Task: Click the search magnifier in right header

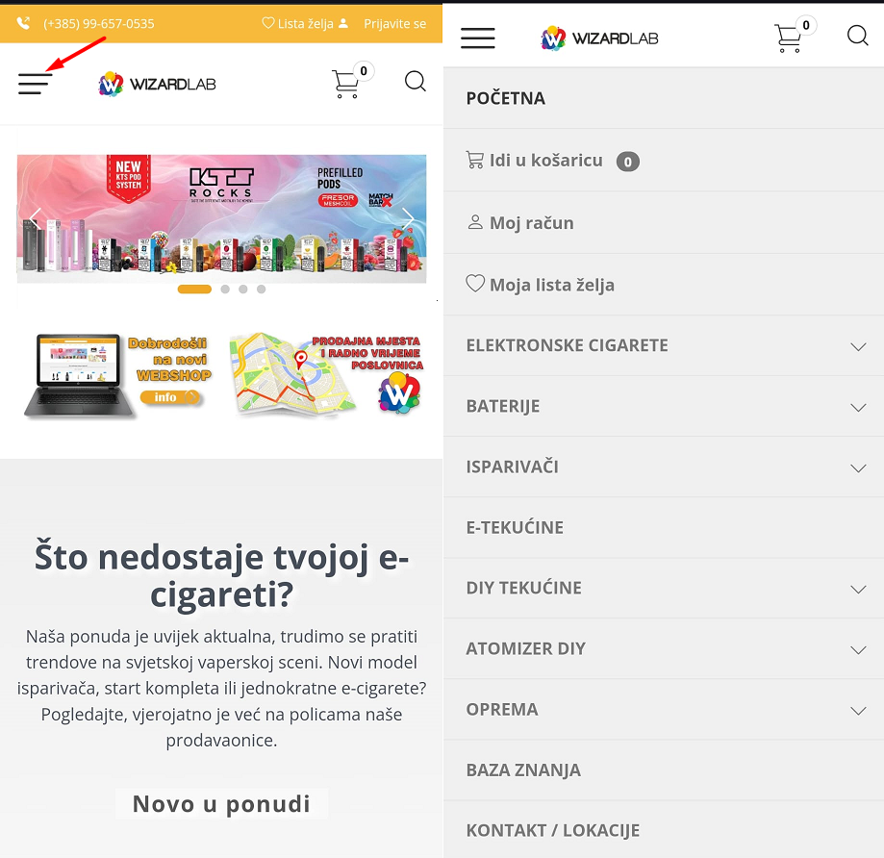Action: click(x=857, y=36)
